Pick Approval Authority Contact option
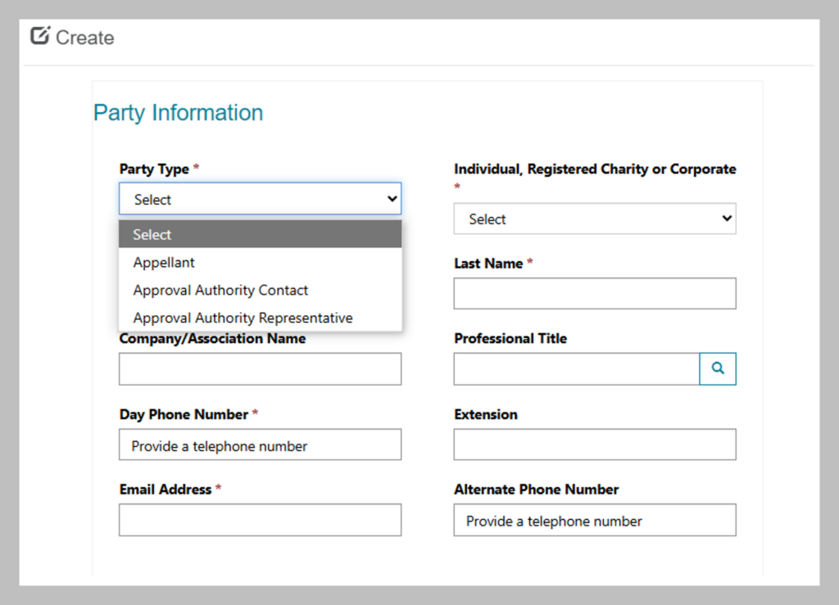This screenshot has width=839, height=605. tap(220, 291)
